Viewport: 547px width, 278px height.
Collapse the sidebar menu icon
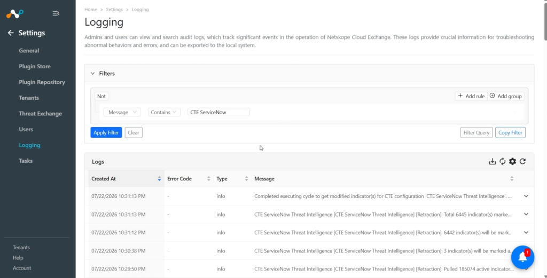(x=56, y=13)
